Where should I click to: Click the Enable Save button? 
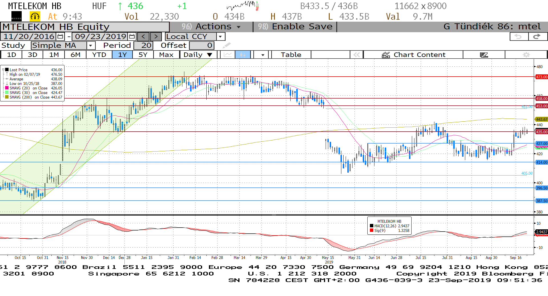point(295,27)
